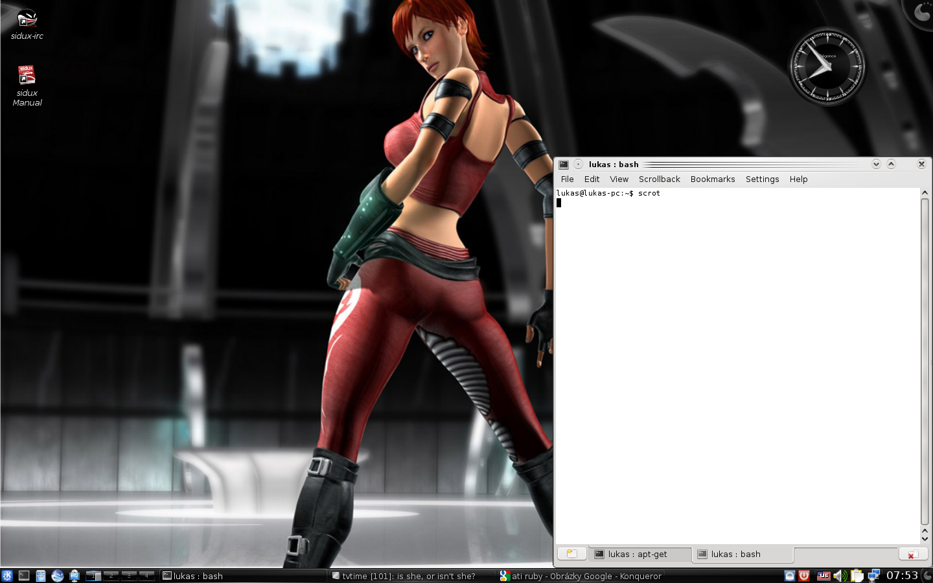
Task: Minimize the Konsole window with down-arrow button
Action: point(876,165)
